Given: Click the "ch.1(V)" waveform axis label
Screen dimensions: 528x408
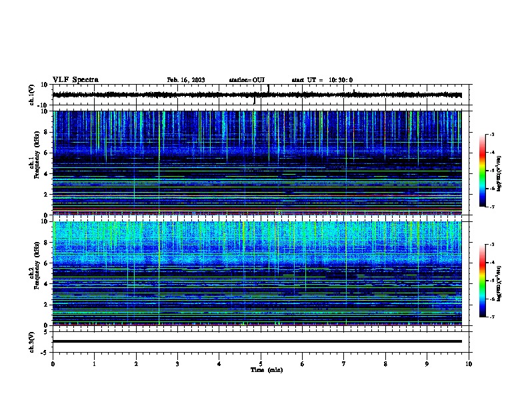Looking at the screenshot, I should click(x=32, y=95).
